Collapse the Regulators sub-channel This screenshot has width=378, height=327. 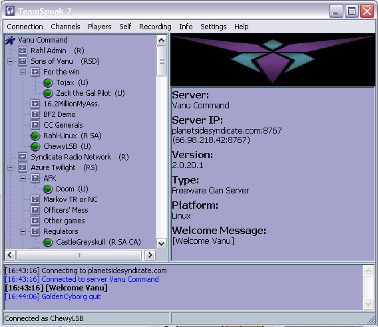(23, 232)
